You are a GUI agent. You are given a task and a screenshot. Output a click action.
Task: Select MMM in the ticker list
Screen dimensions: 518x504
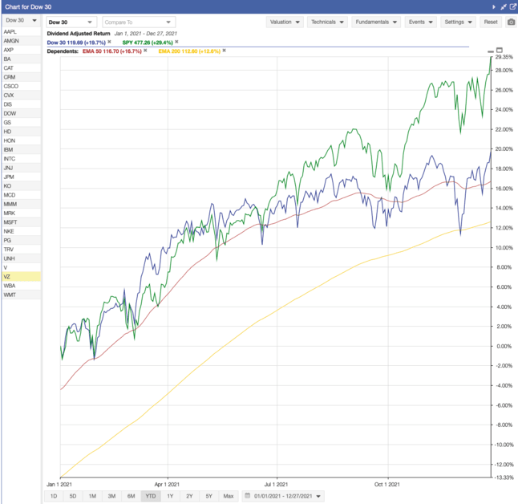pyautogui.click(x=21, y=204)
